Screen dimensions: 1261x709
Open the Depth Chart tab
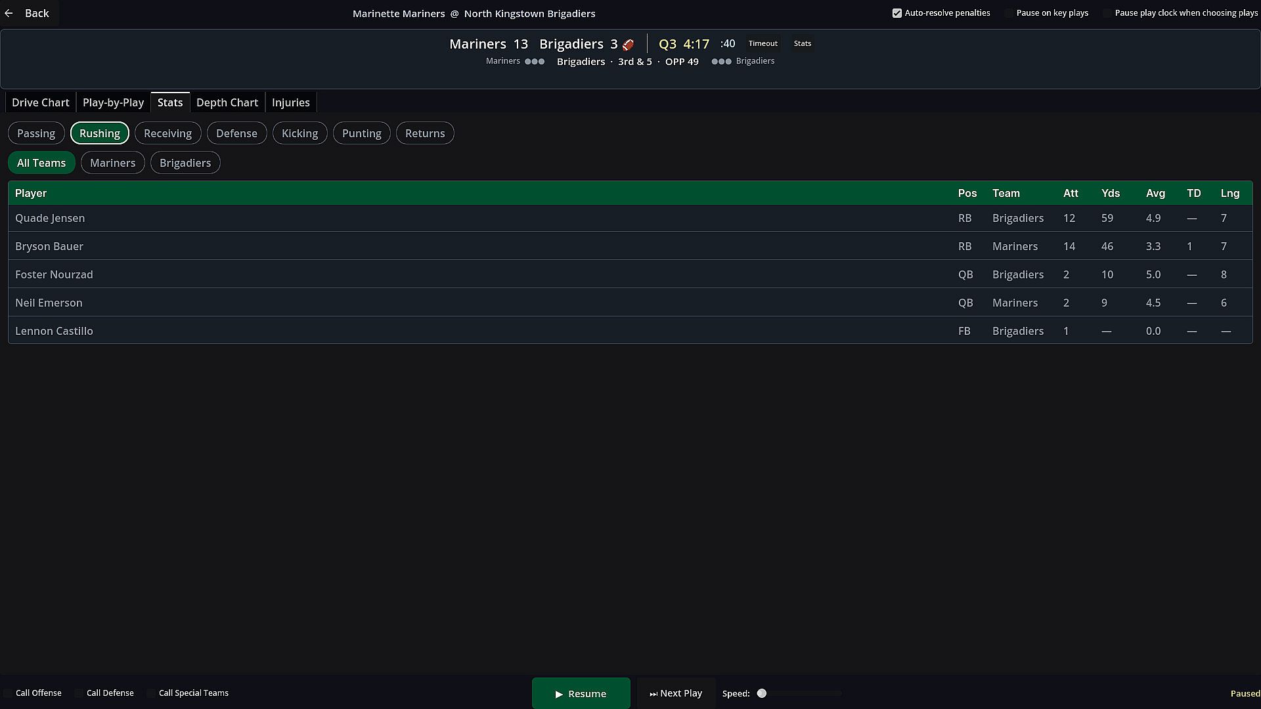click(x=227, y=102)
